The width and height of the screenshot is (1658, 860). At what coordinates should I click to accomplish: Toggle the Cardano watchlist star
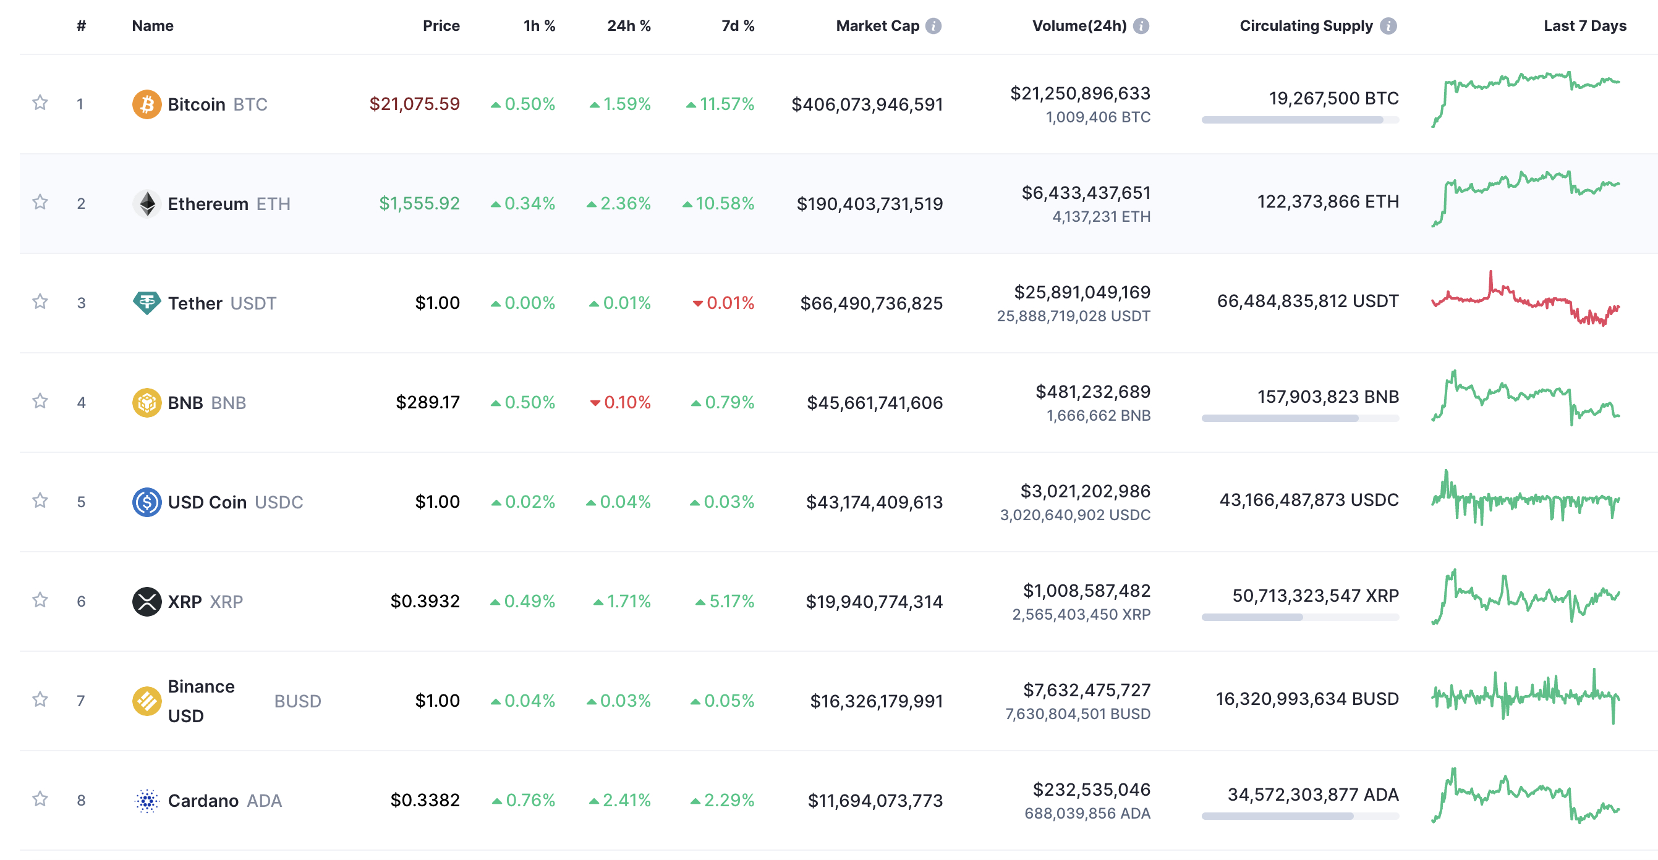click(40, 799)
